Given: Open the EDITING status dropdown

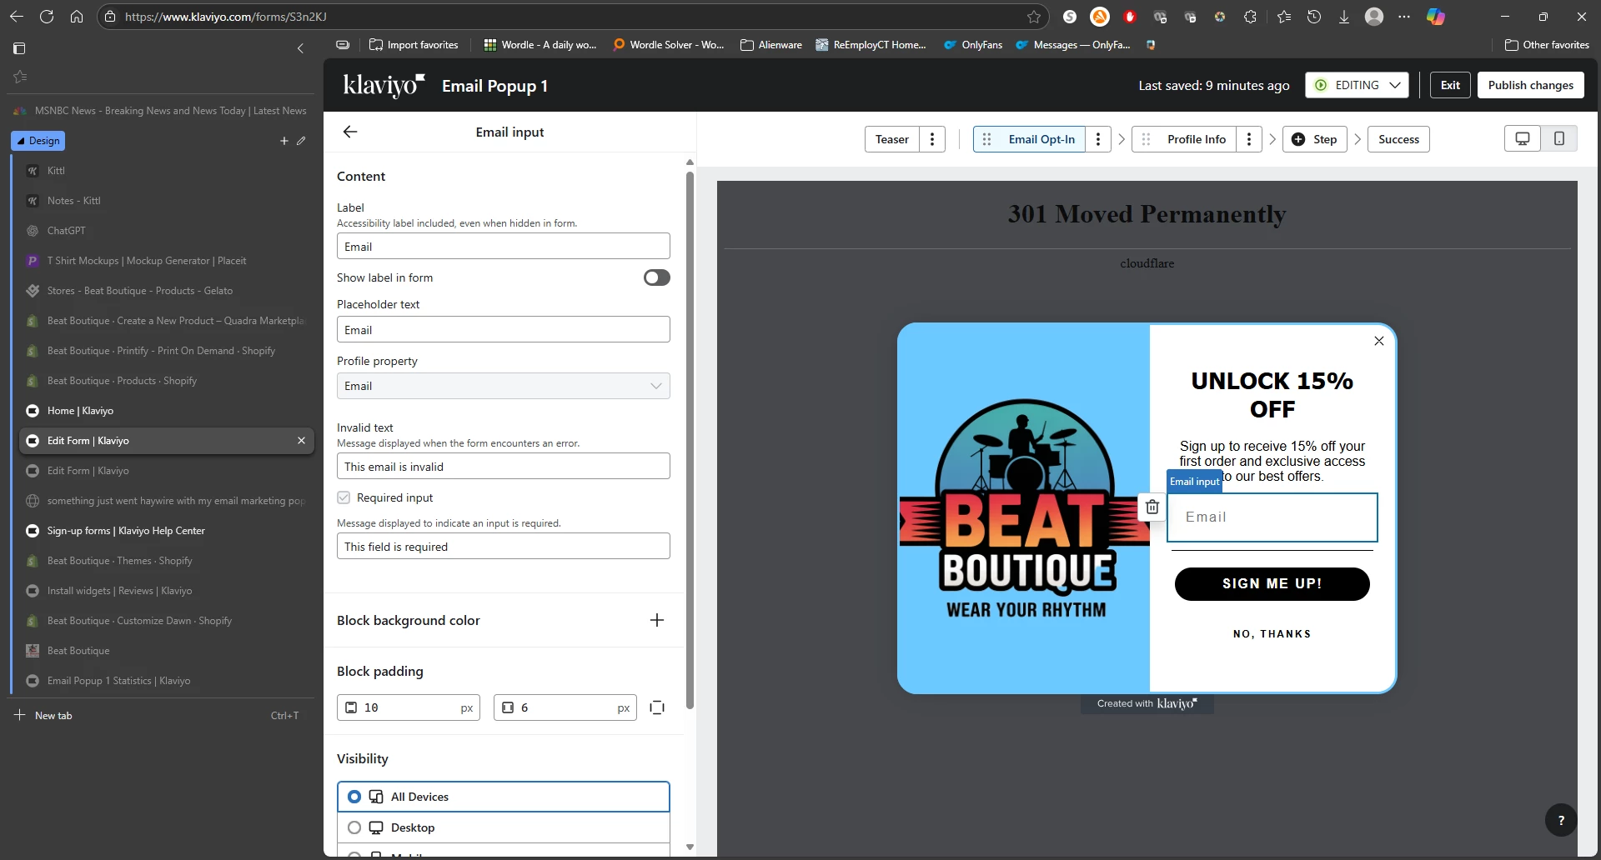Looking at the screenshot, I should tap(1357, 85).
